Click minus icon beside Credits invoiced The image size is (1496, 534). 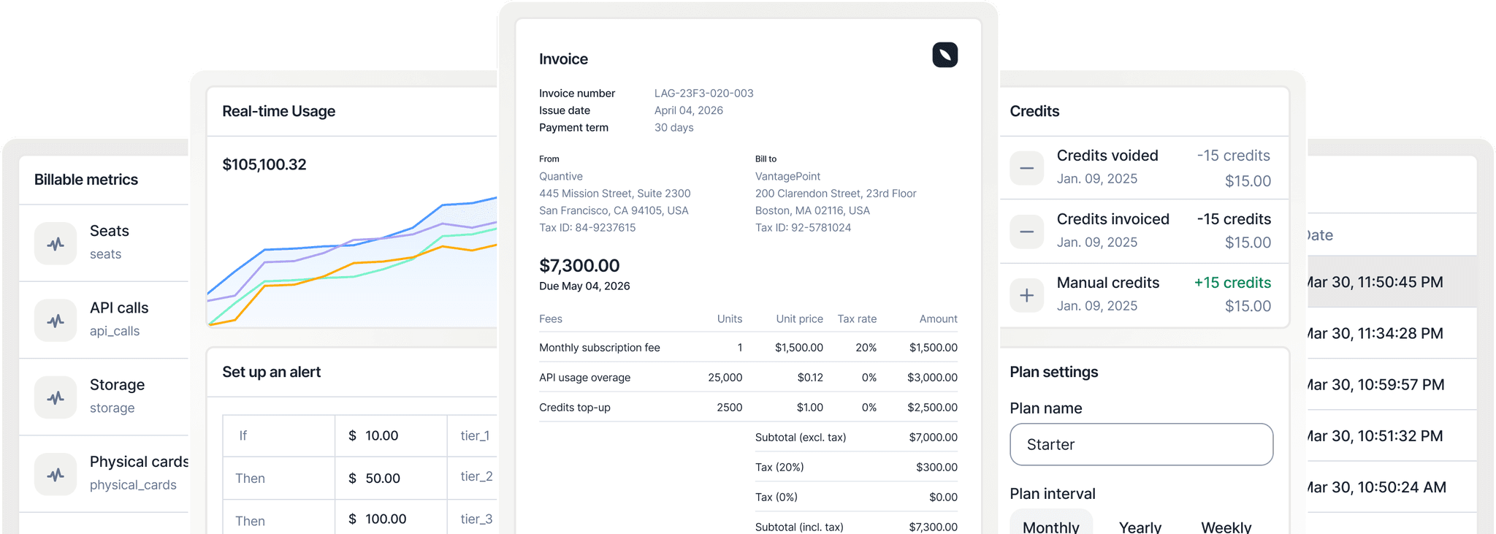1026,232
